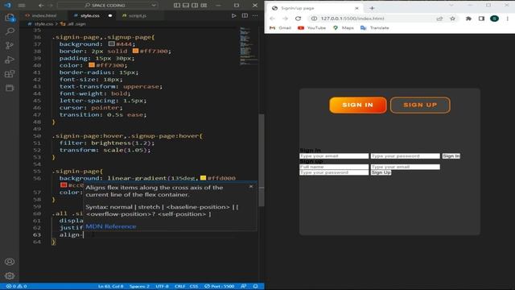Go back in the Chrome browser

(272, 19)
